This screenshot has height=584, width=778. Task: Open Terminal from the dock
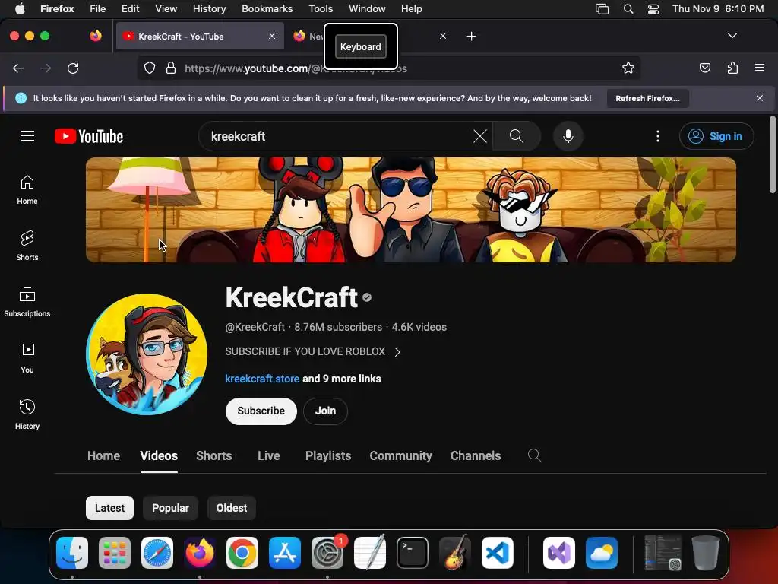[413, 553]
